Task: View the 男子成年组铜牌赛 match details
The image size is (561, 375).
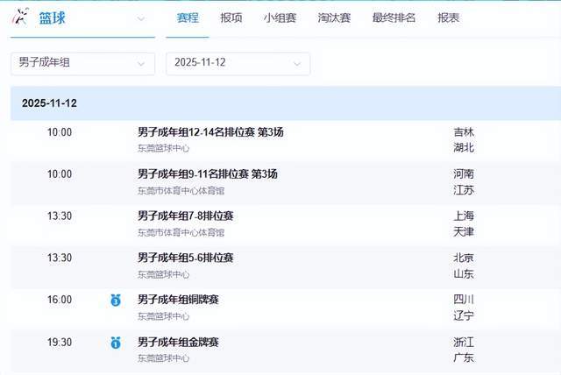Action: pos(178,300)
